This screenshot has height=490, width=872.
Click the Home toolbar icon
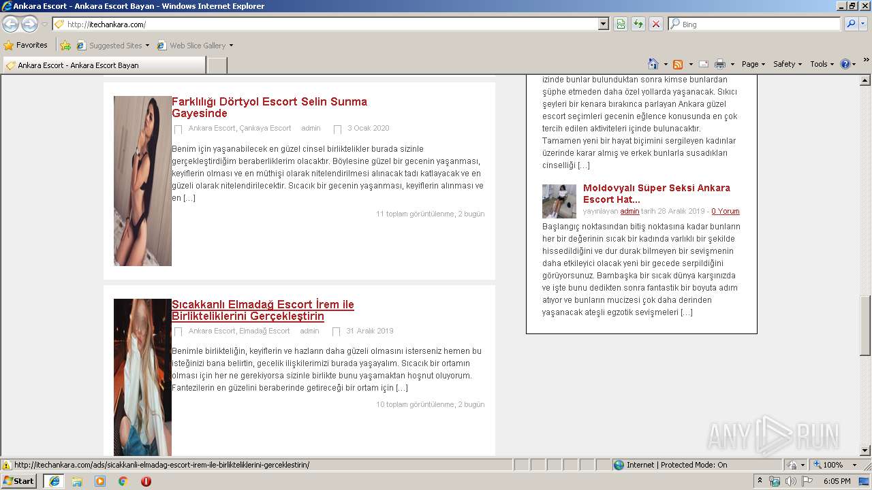[653, 64]
